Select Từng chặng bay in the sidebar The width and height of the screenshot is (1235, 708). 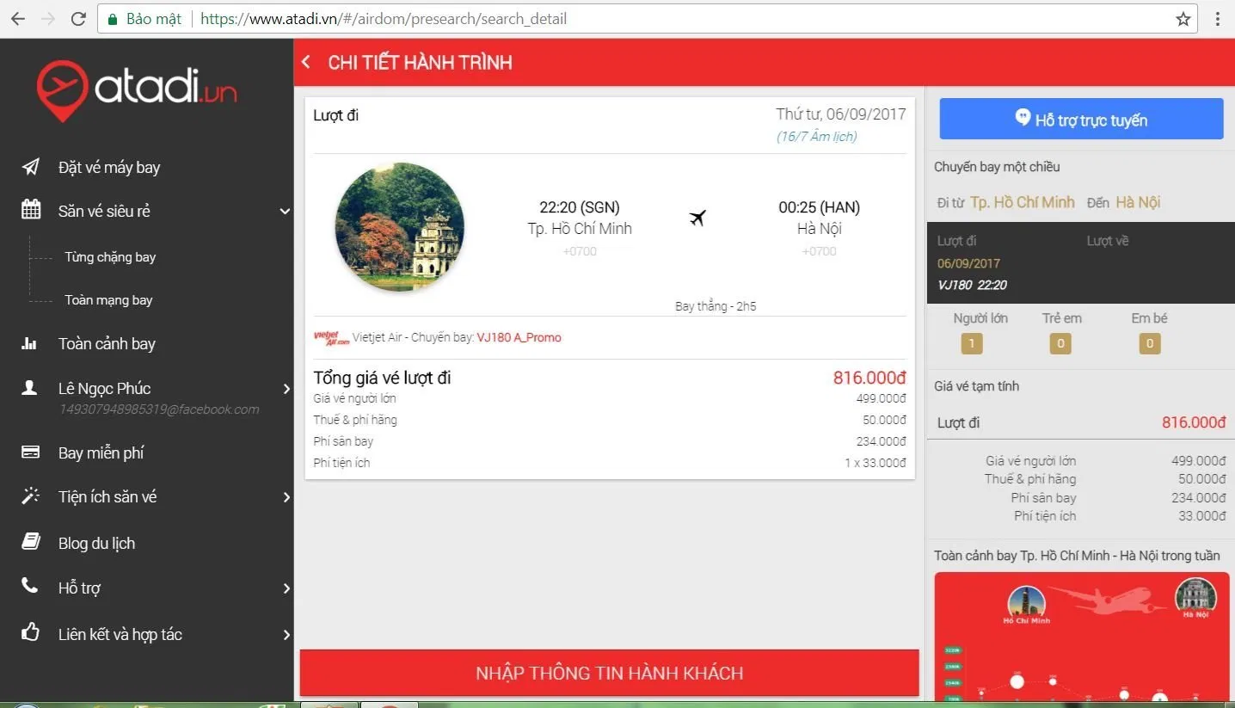pos(111,256)
